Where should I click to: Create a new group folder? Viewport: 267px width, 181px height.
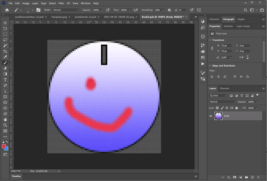coord(246,177)
